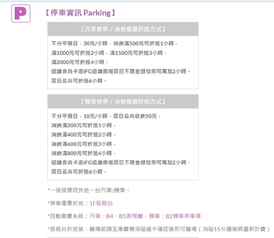This screenshot has width=274, height=238.
Task: Click the car section 遠雄會員卡 line
Action: point(121,71)
